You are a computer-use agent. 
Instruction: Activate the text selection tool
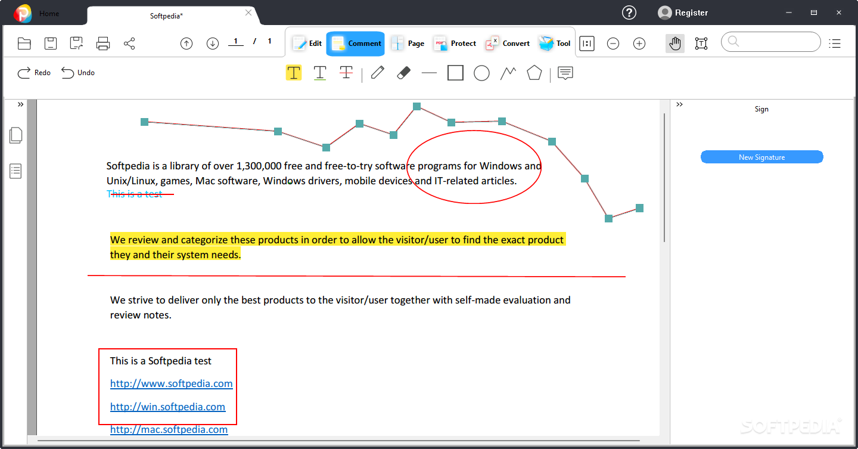pos(701,43)
